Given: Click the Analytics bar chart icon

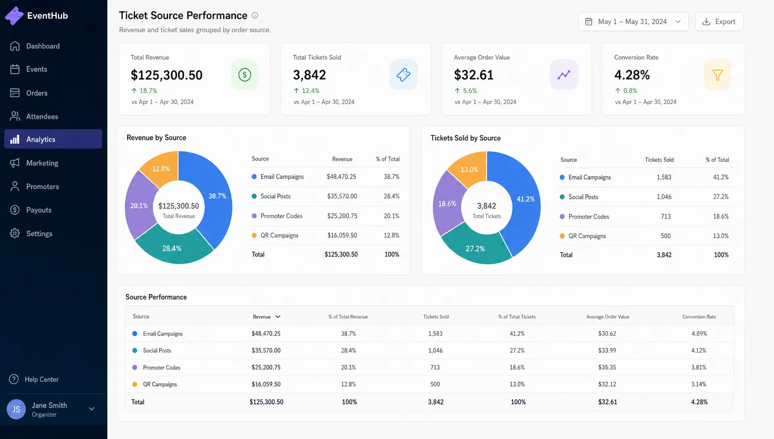Looking at the screenshot, I should coord(15,140).
